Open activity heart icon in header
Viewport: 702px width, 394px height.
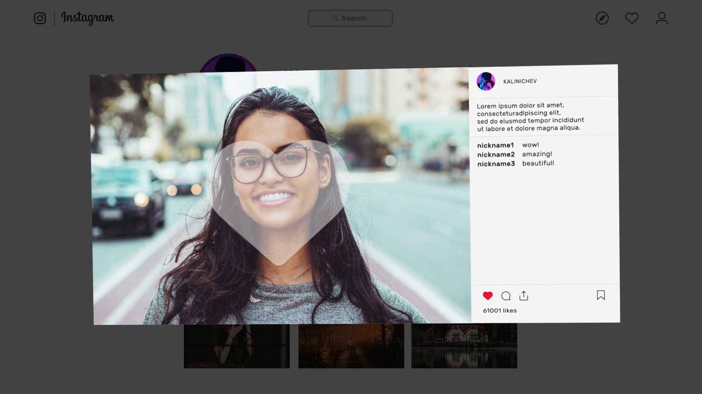click(x=631, y=18)
